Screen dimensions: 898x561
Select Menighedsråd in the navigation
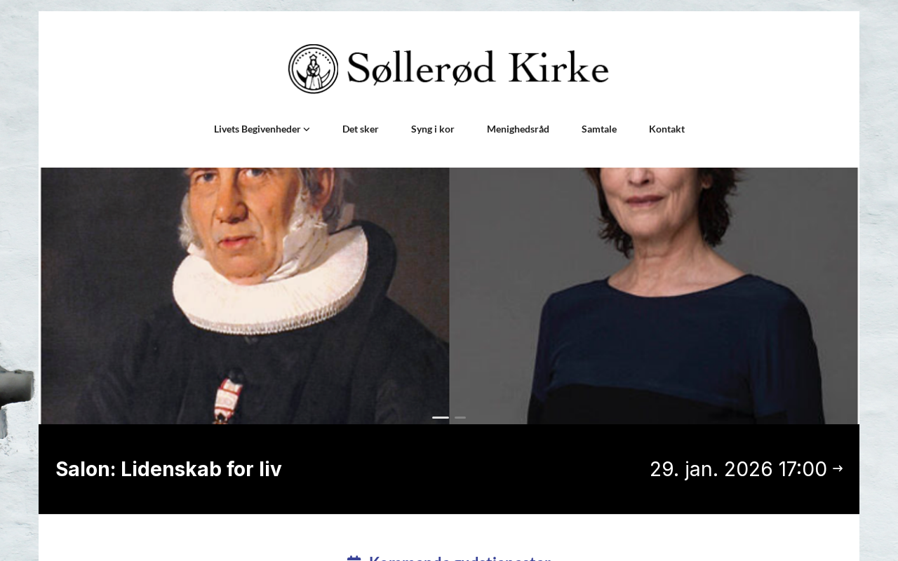518,129
